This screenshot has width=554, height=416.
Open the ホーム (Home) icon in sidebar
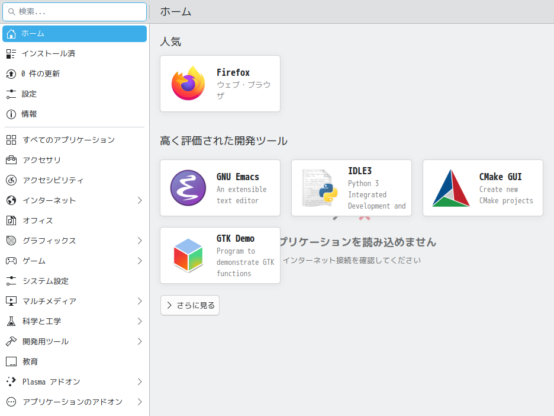[x=10, y=33]
